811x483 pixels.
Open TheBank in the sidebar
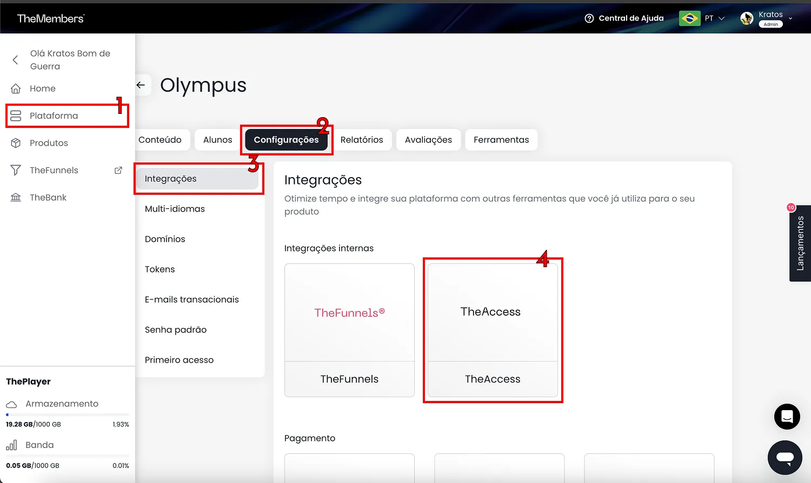48,198
